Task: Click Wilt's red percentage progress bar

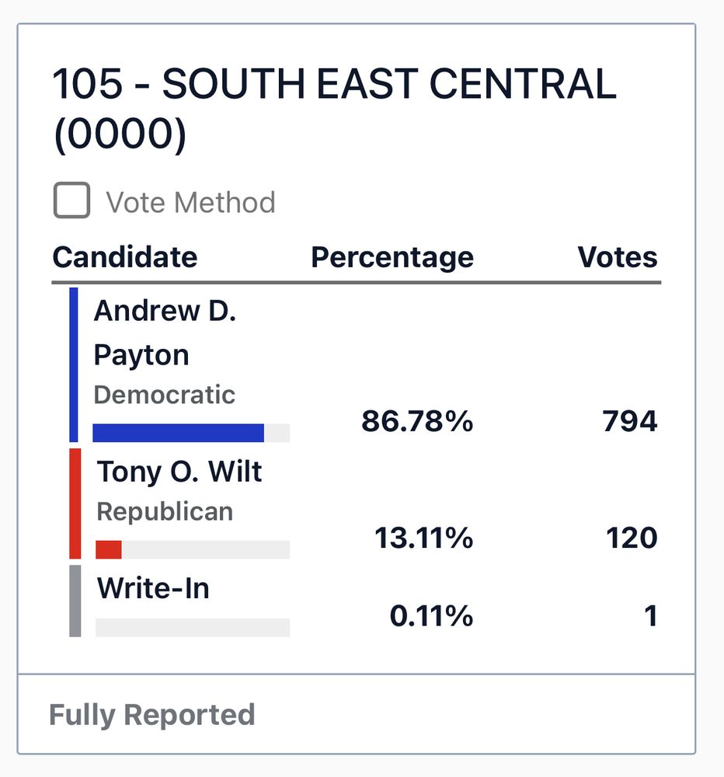Action: (x=109, y=549)
